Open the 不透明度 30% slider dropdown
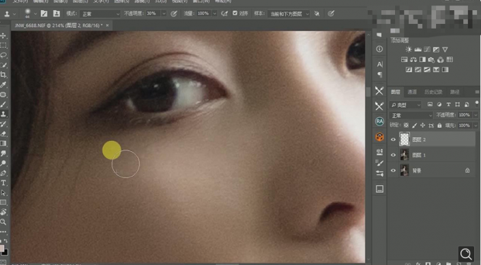This screenshot has width=481, height=265. click(164, 14)
